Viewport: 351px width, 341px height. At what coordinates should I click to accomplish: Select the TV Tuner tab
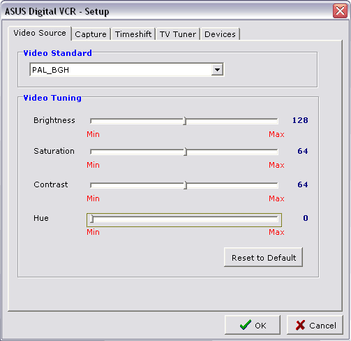[178, 34]
